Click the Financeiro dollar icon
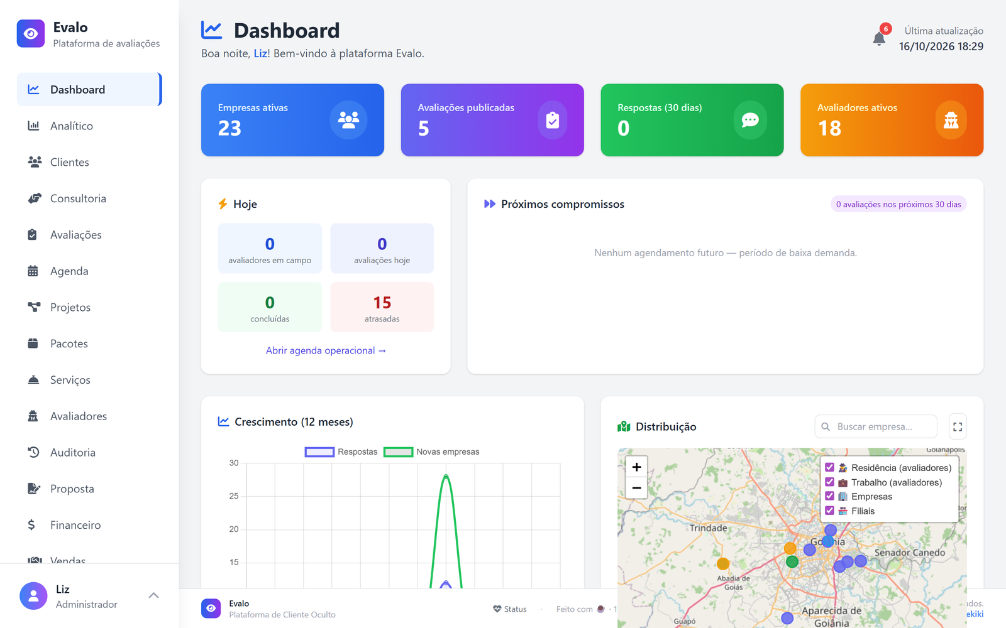Viewport: 1006px width, 628px height. [31, 525]
